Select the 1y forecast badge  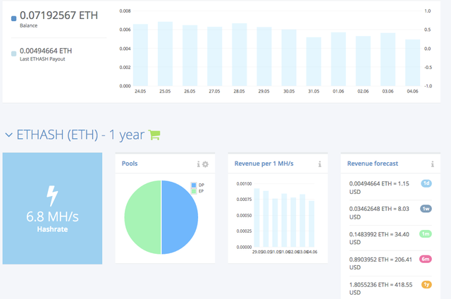tap(426, 284)
